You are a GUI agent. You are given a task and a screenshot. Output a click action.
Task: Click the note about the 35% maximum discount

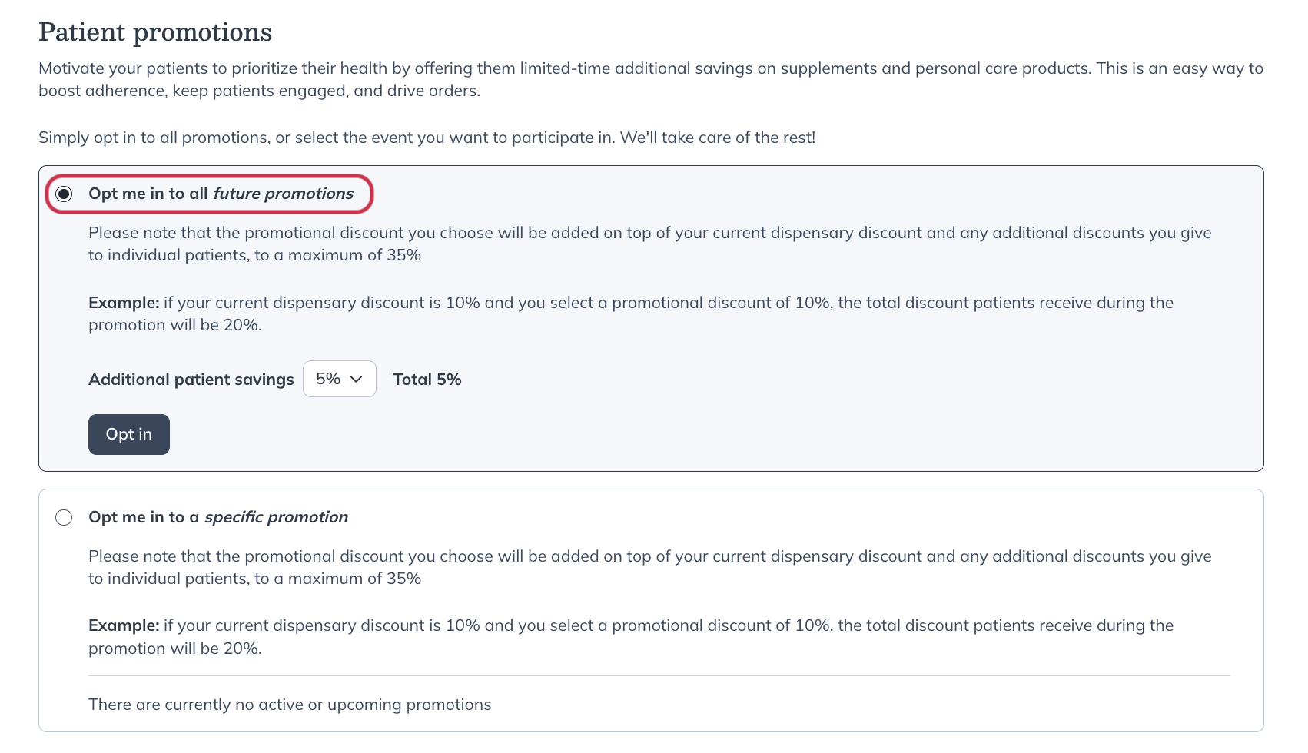tap(649, 244)
